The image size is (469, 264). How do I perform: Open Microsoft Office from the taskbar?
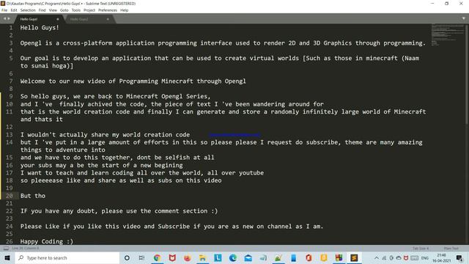309,257
